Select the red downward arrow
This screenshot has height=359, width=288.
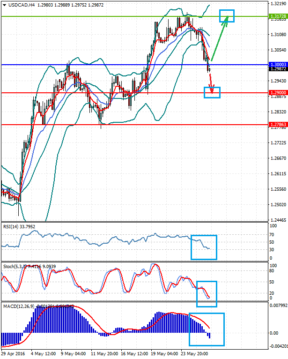point(210,81)
